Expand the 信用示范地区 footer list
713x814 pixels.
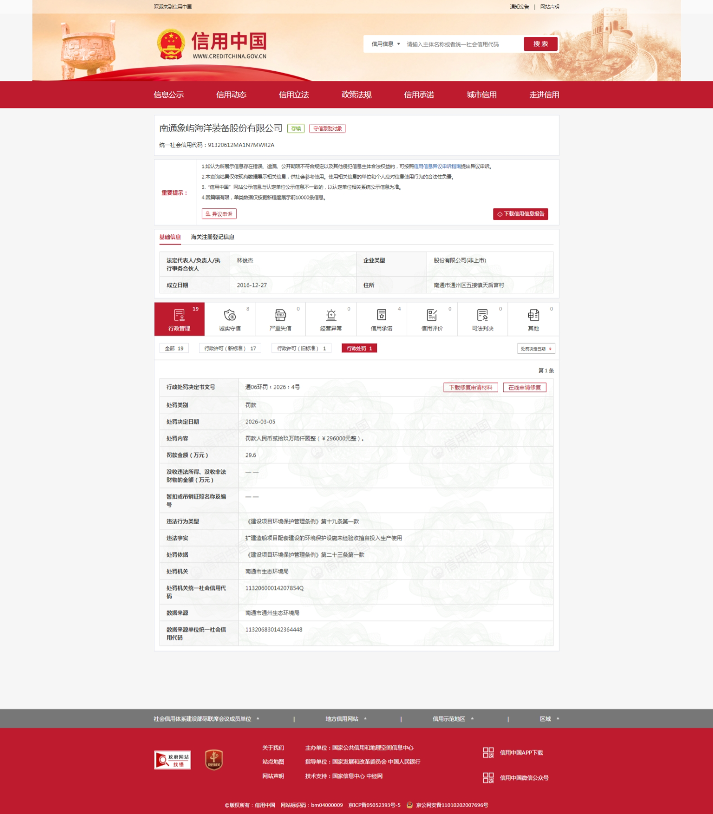[x=453, y=719]
